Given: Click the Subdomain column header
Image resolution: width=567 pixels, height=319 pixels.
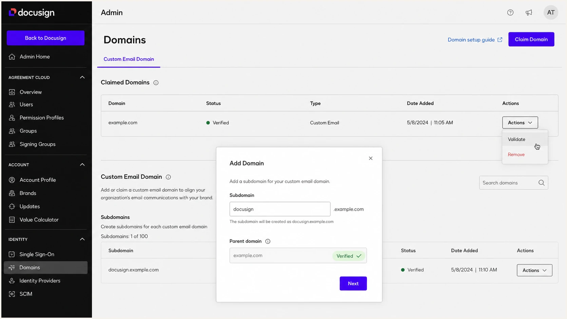Looking at the screenshot, I should (x=121, y=251).
